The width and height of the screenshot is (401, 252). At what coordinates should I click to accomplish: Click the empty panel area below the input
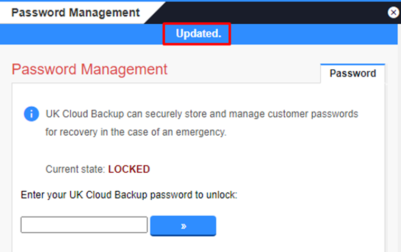(198, 243)
